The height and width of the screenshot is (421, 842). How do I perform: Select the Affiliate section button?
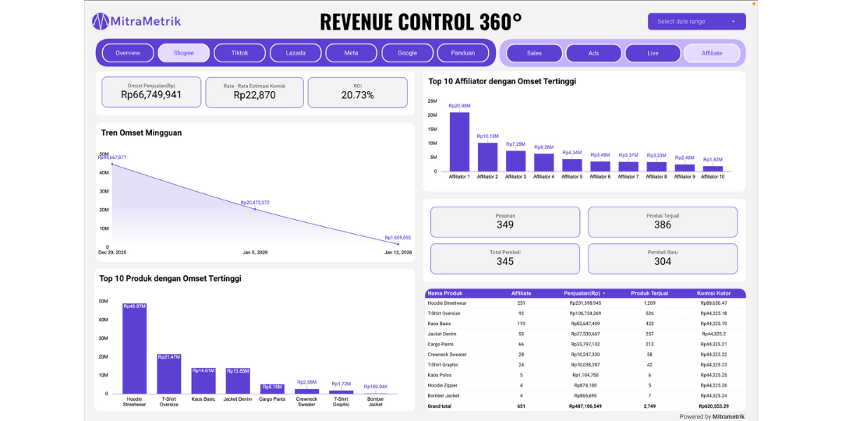pyautogui.click(x=712, y=53)
